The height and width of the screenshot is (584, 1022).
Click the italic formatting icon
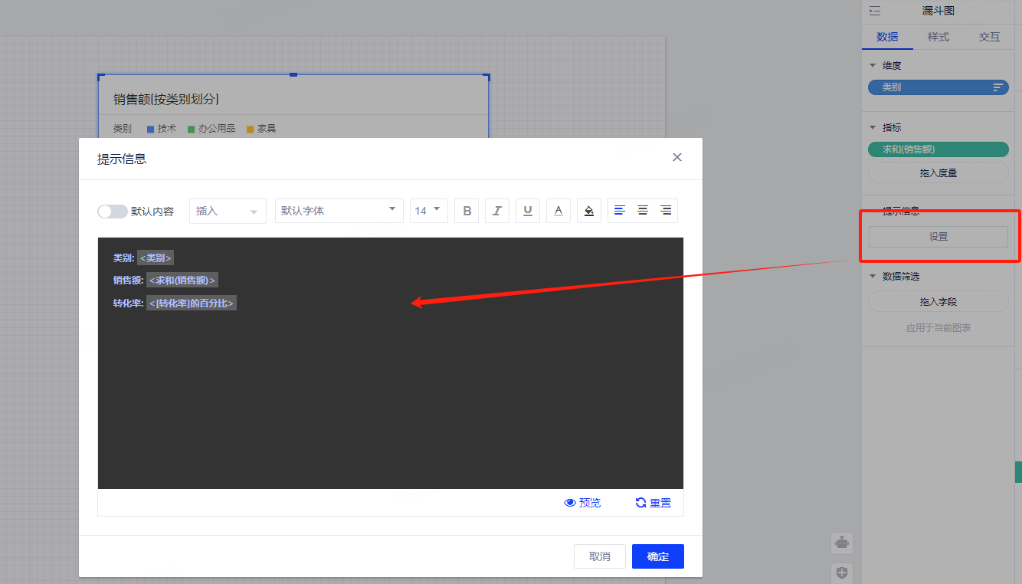tap(497, 211)
